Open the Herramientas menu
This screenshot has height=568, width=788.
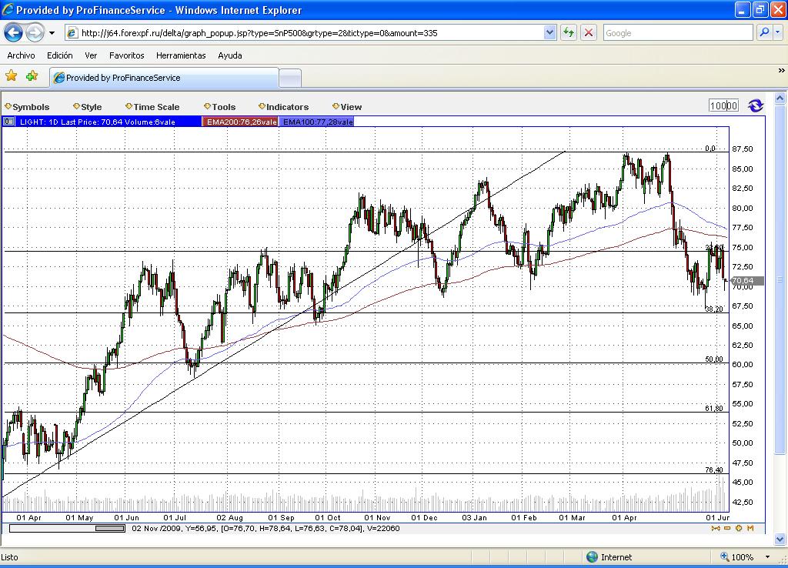coord(181,55)
